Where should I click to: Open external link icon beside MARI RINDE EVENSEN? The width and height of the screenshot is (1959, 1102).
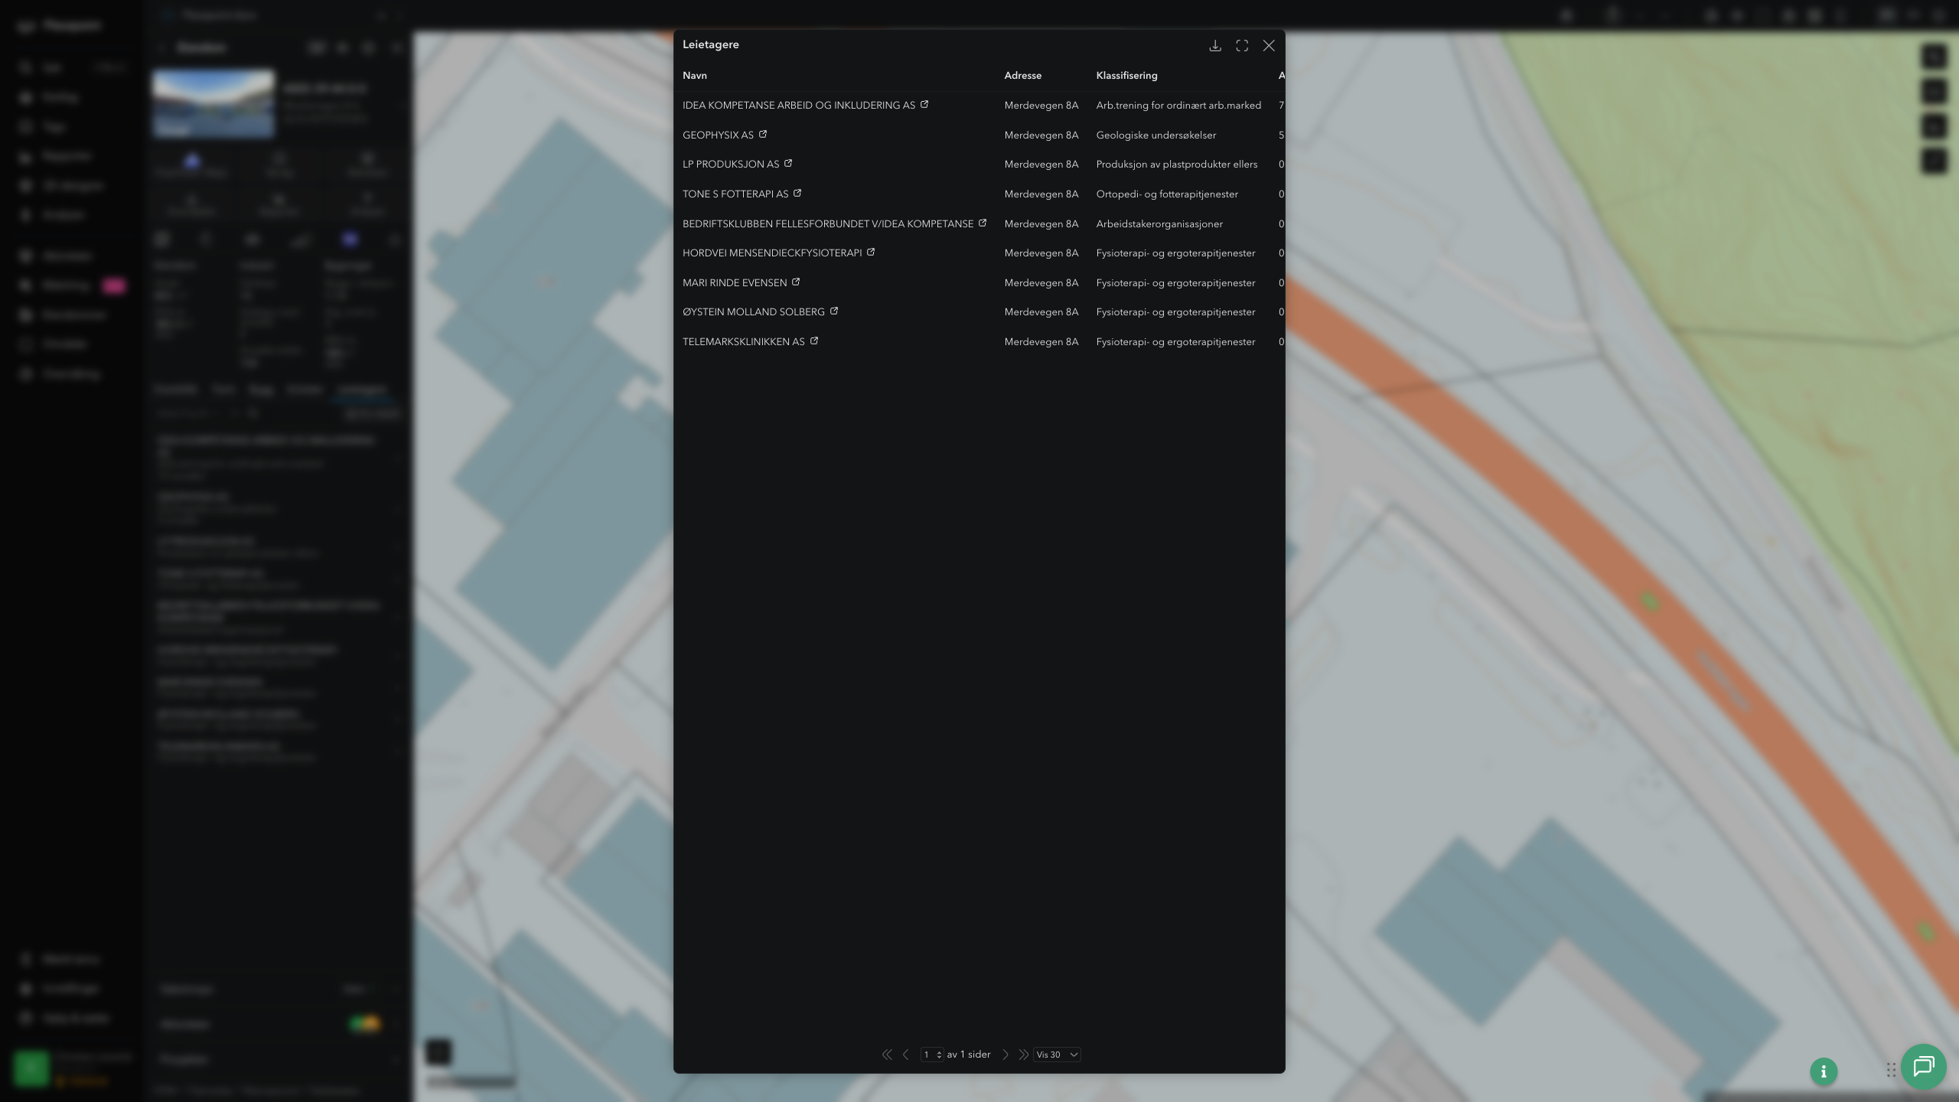796,282
